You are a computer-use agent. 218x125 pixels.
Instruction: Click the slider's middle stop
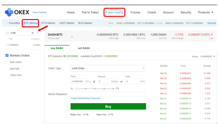click(x=95, y=89)
